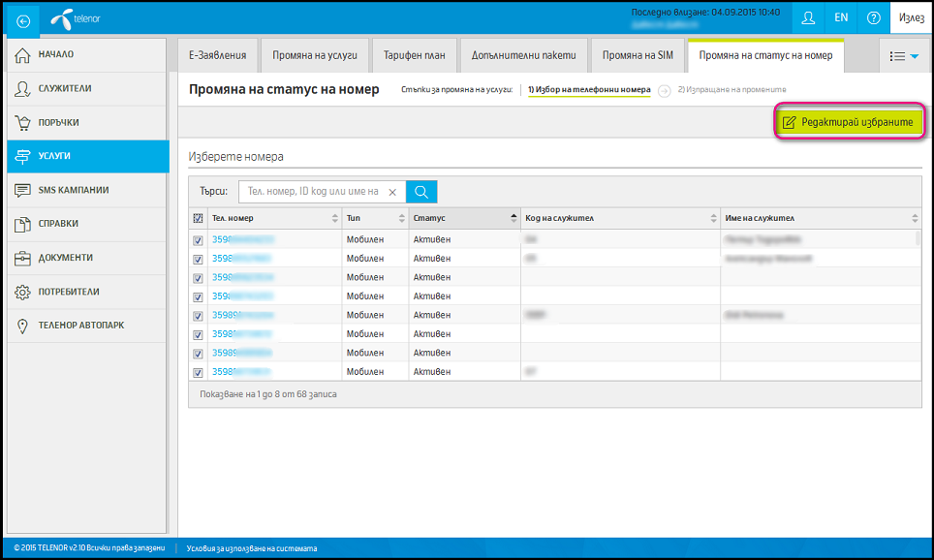The image size is (934, 560).
Task: Open the first row phone number link
Action: pyautogui.click(x=243, y=239)
